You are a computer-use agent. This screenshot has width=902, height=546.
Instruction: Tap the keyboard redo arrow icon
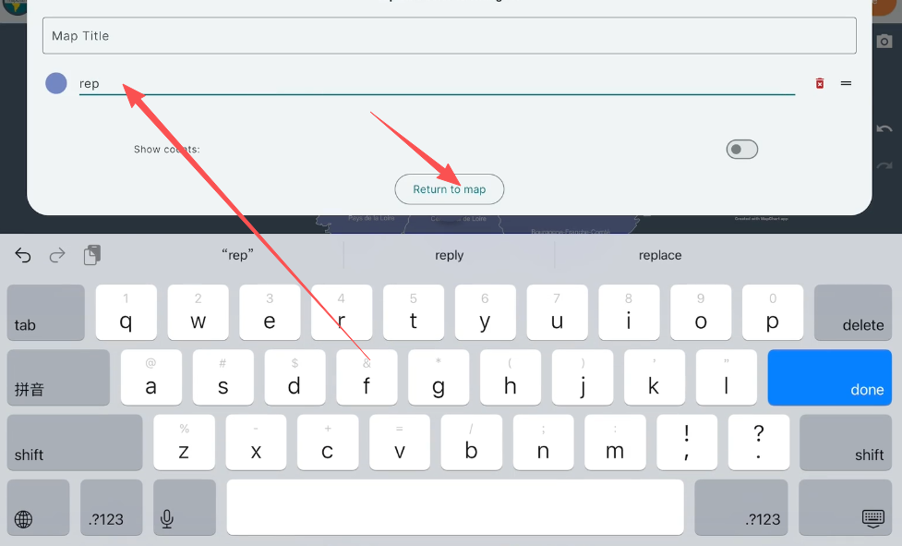click(57, 255)
